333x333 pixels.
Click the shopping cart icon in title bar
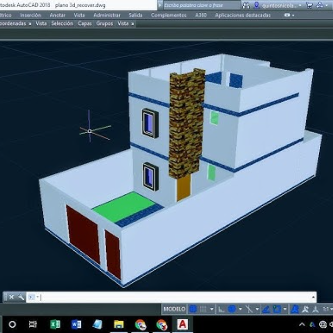click(x=310, y=5)
